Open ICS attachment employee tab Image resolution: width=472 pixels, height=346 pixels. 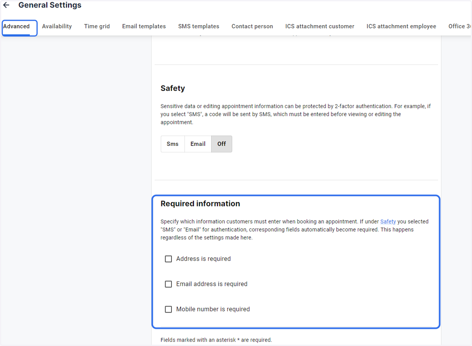coord(401,26)
